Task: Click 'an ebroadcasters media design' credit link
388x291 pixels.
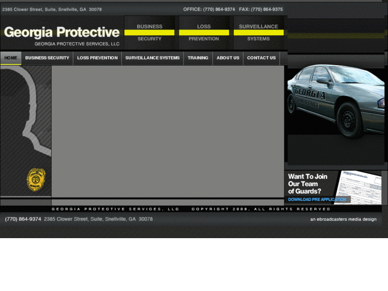Action: pyautogui.click(x=343, y=219)
